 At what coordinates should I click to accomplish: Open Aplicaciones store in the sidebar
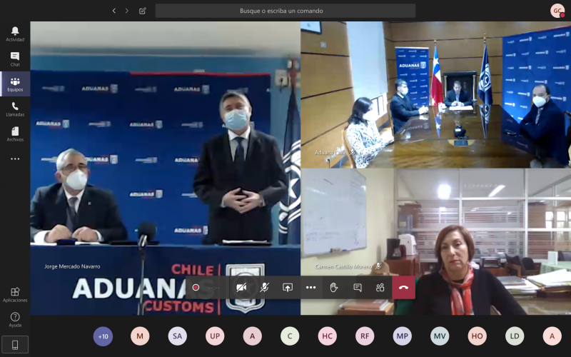pos(15,295)
